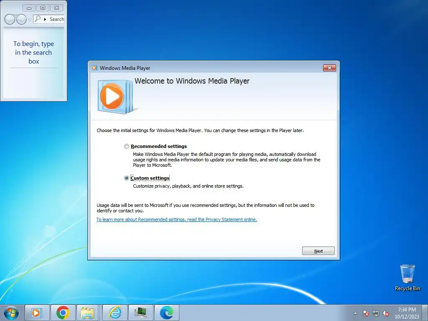The width and height of the screenshot is (428, 321).
Task: Launch Google Chrome from the taskbar
Action: 63,313
